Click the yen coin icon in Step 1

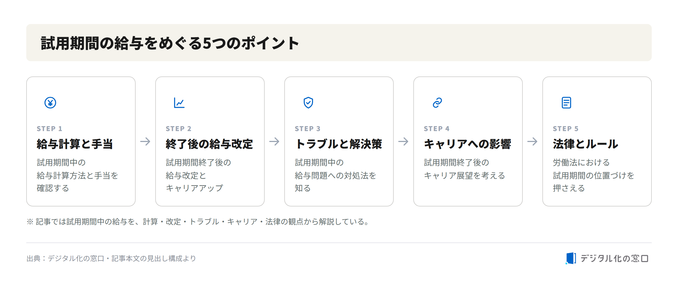click(x=50, y=103)
